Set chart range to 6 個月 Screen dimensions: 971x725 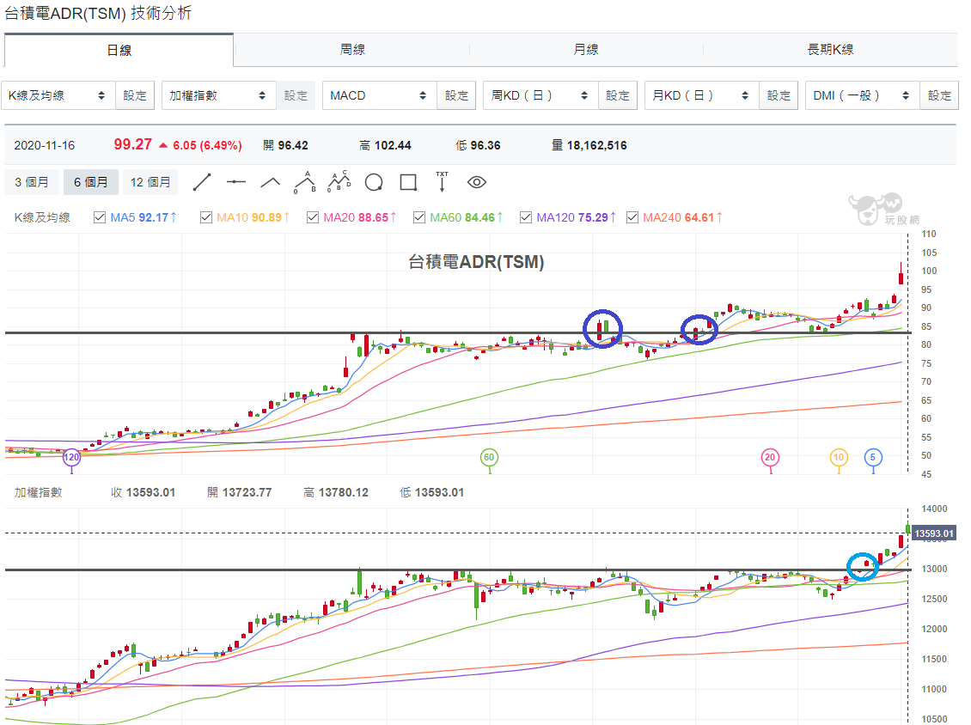(x=90, y=182)
